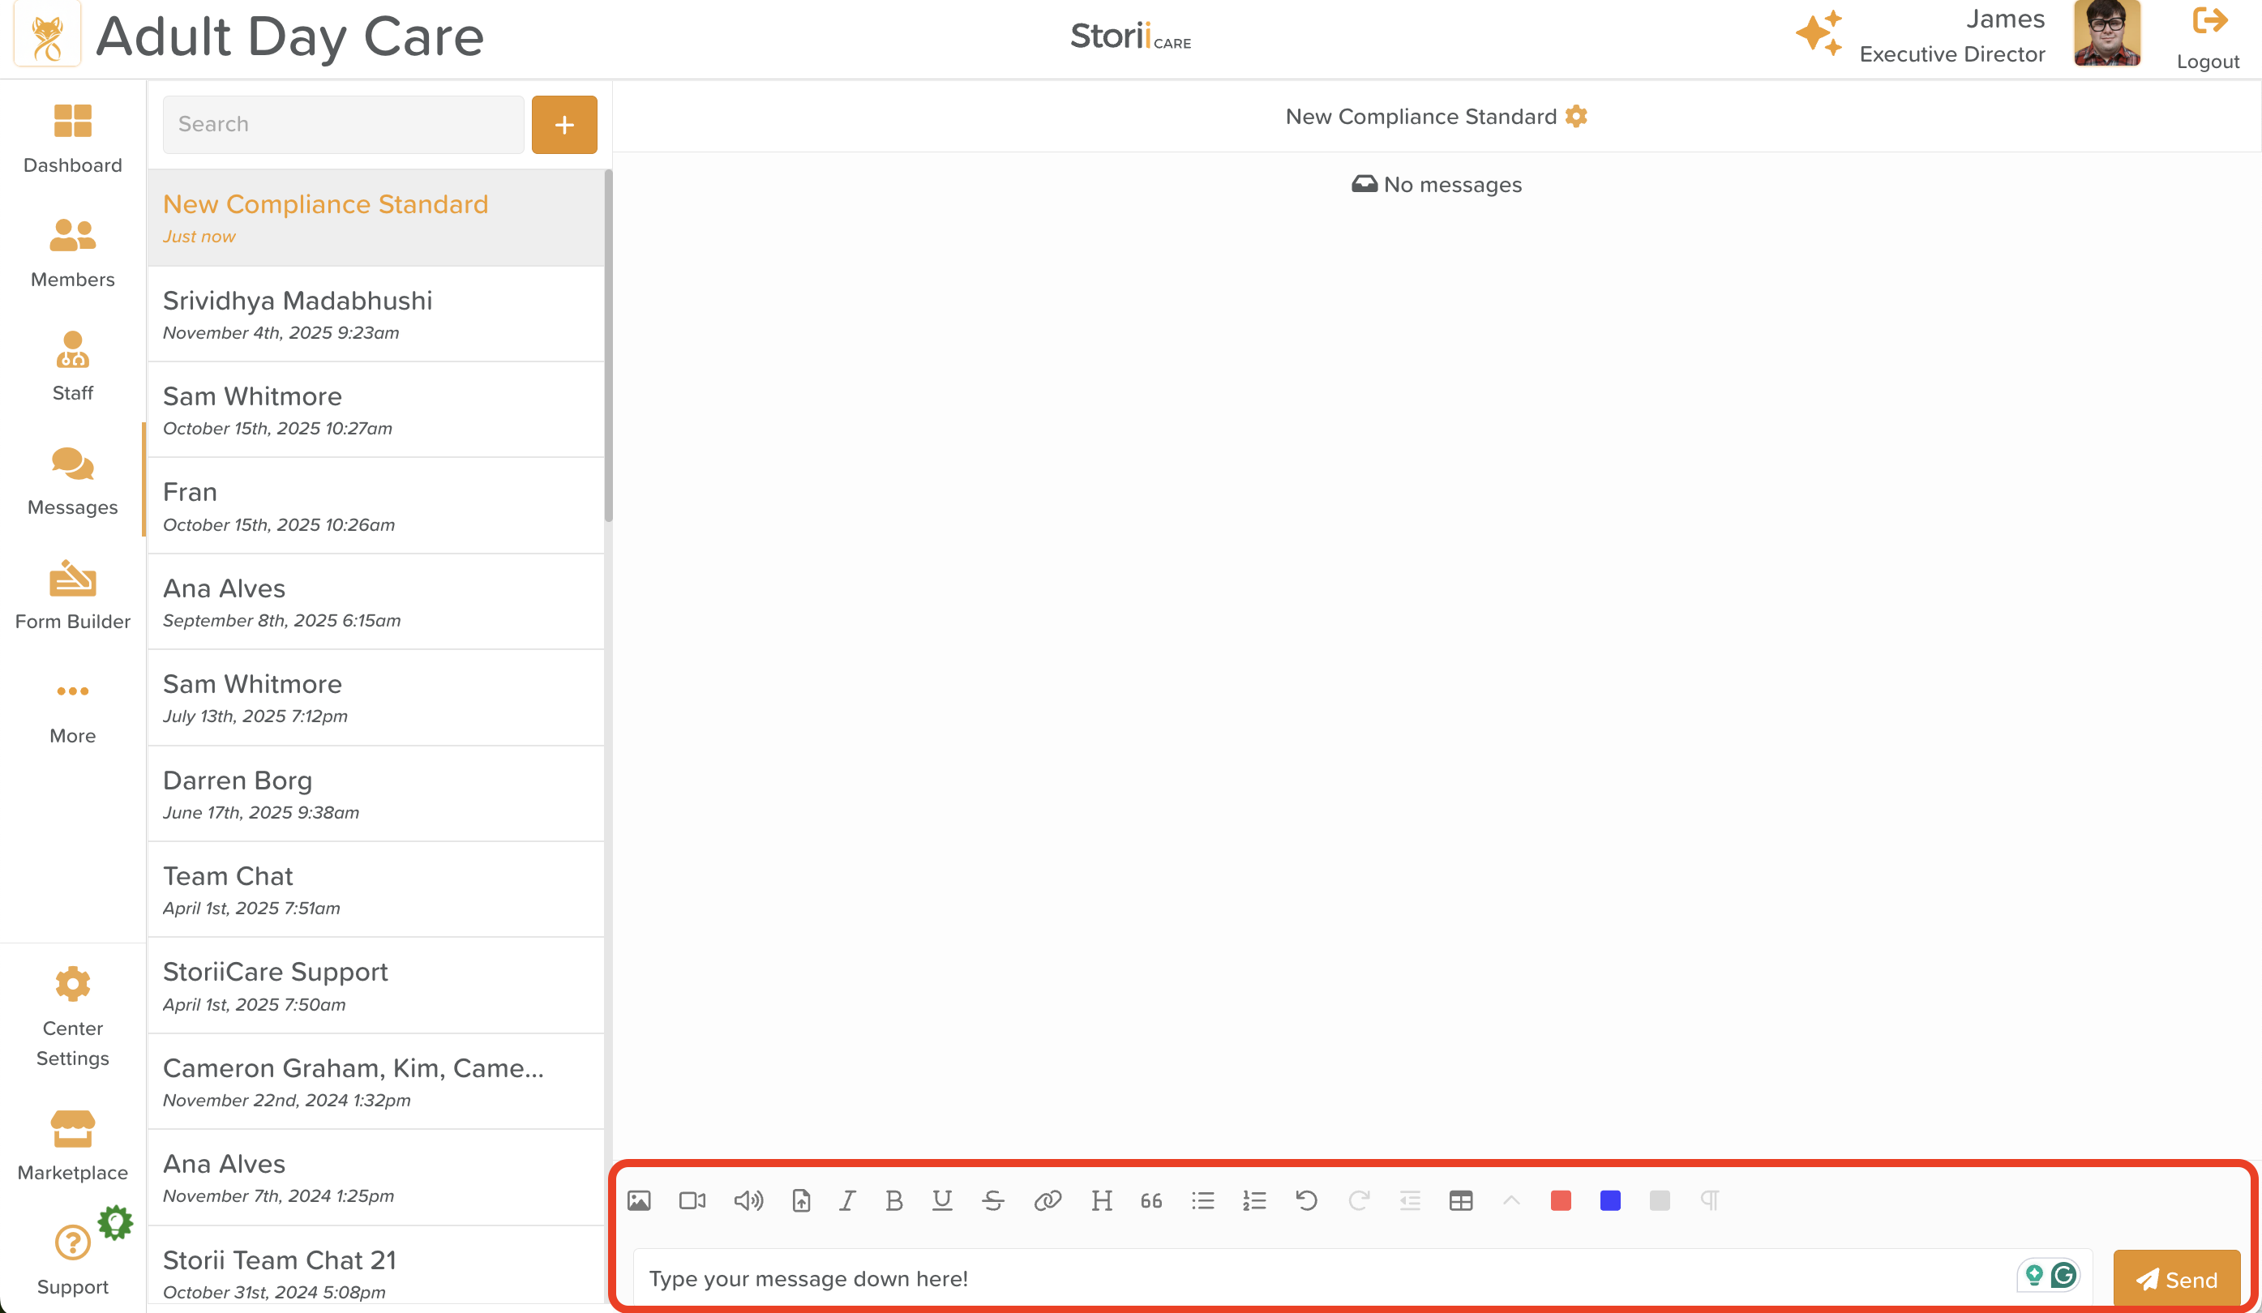Open New Compliance Standard chat settings gear
Image resolution: width=2262 pixels, height=1313 pixels.
(1576, 117)
